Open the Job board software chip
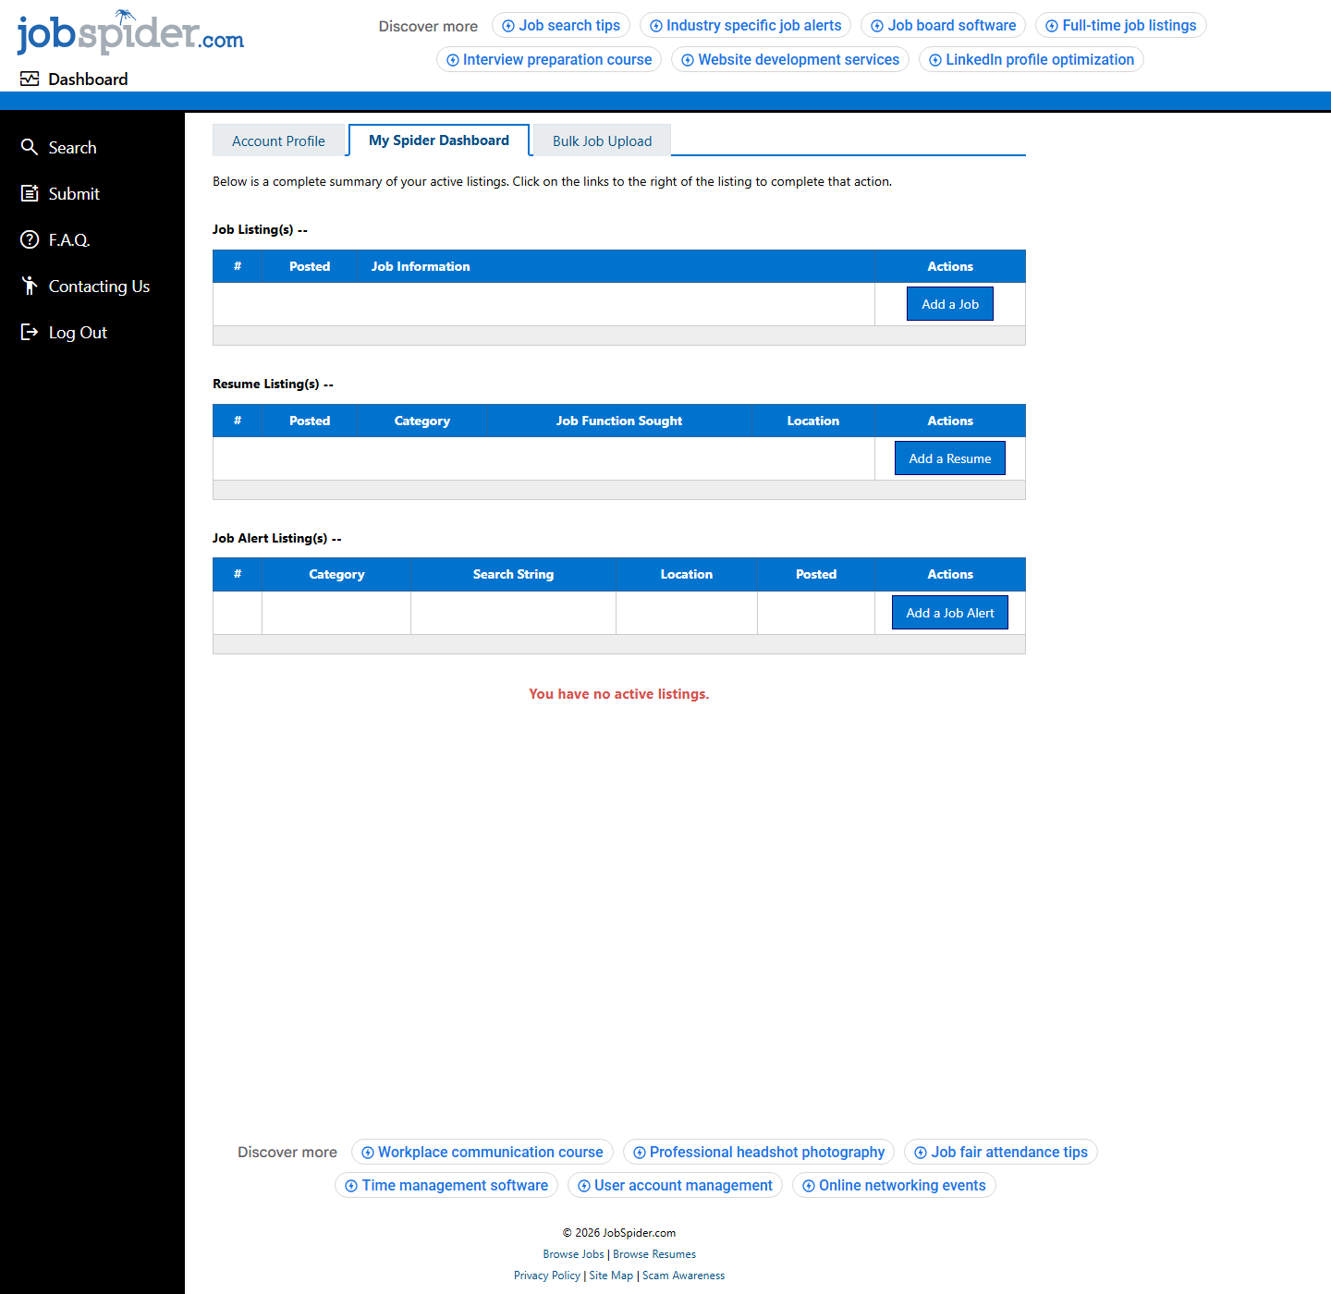The image size is (1331, 1294). (x=943, y=25)
